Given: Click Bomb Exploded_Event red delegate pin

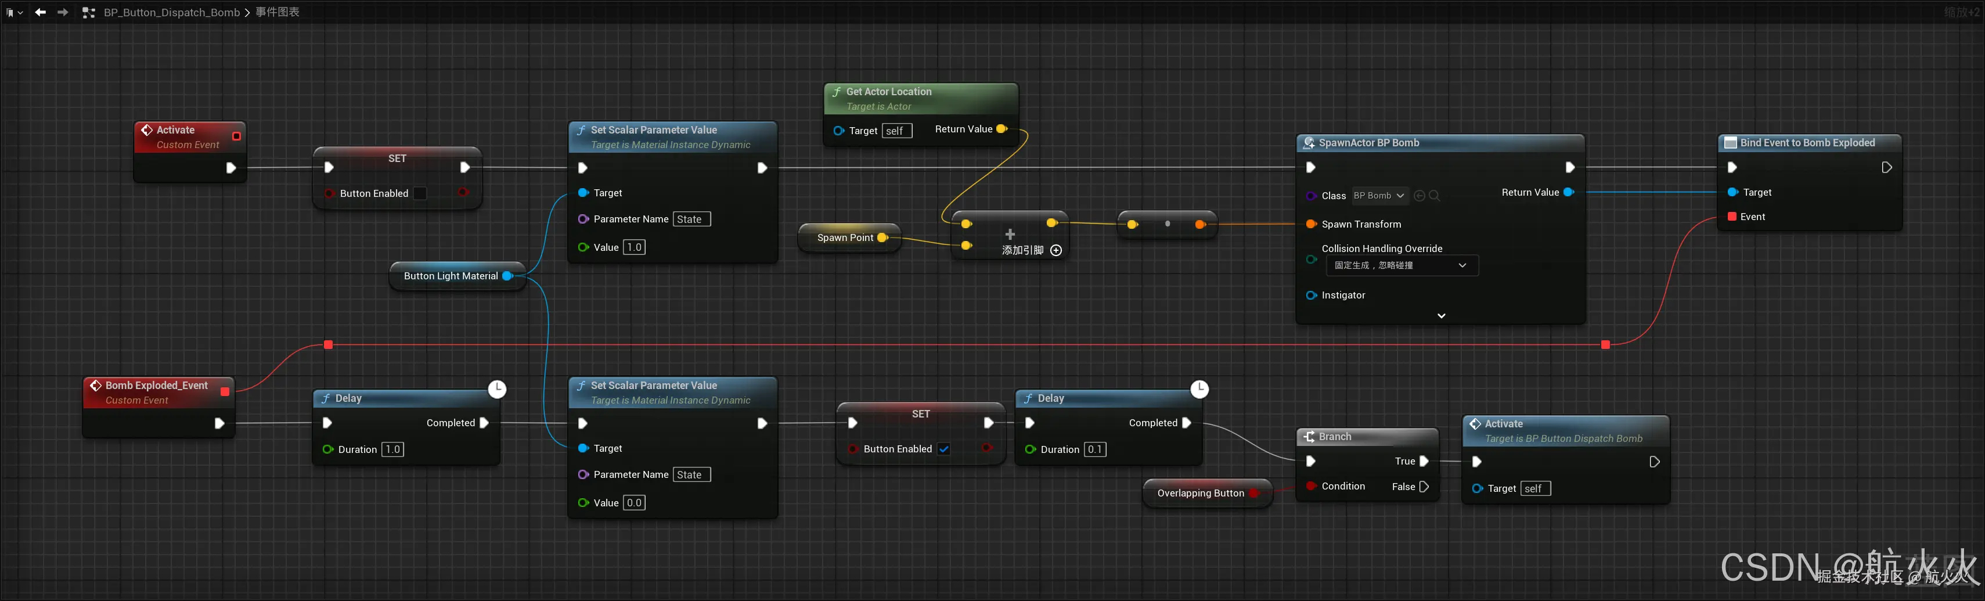Looking at the screenshot, I should pos(225,392).
